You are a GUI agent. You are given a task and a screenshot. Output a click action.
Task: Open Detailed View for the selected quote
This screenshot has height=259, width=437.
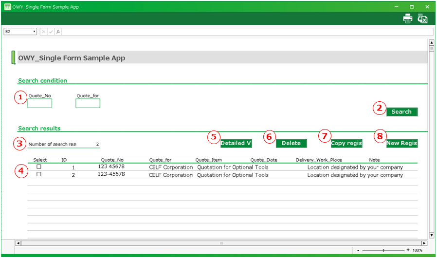pyautogui.click(x=236, y=143)
